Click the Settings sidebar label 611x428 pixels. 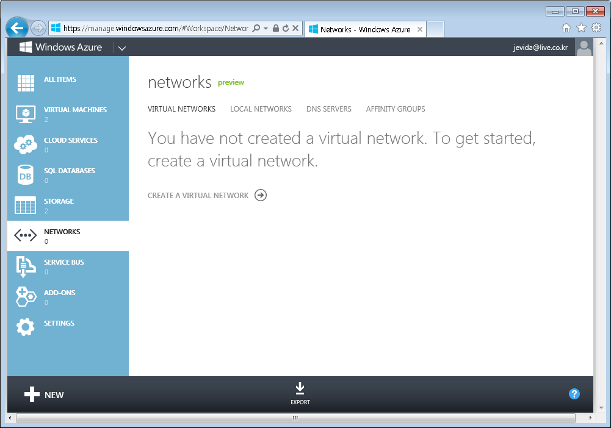pos(59,323)
